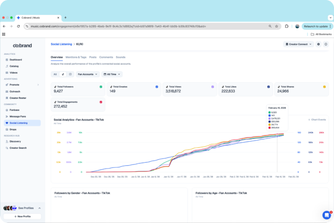Click the browser address bar
Viewport: 334px width, 223px height.
pos(139,26)
